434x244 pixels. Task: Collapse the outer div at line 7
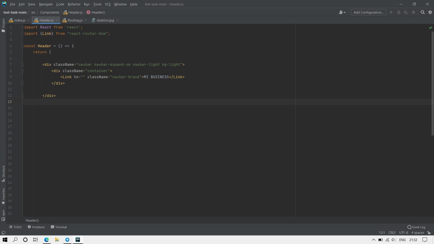pos(23,64)
